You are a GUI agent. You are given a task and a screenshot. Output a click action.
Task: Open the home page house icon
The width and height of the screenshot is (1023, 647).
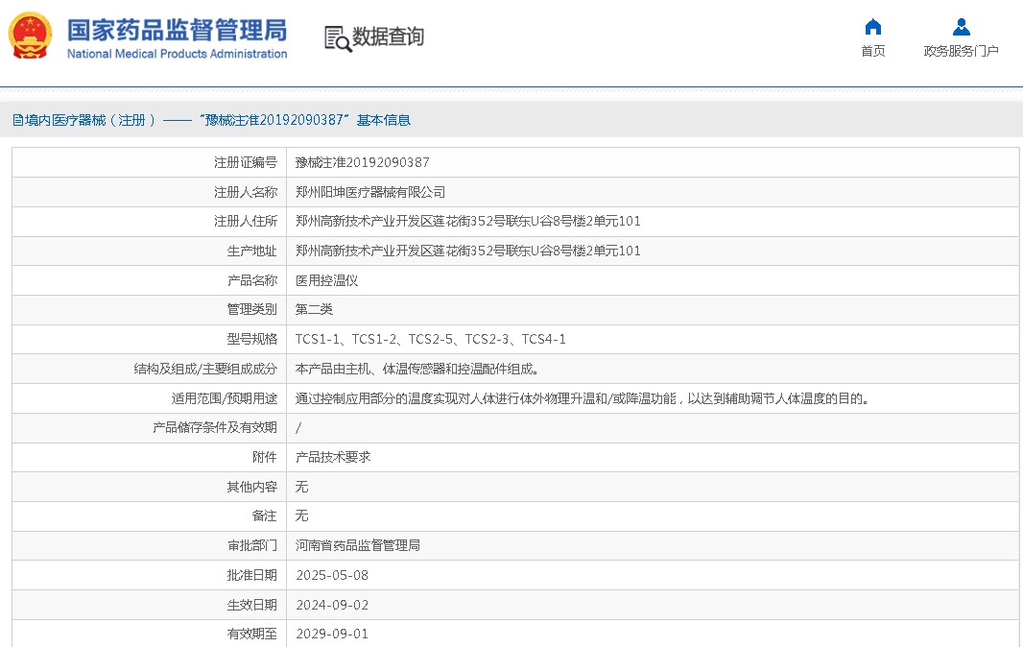(873, 27)
